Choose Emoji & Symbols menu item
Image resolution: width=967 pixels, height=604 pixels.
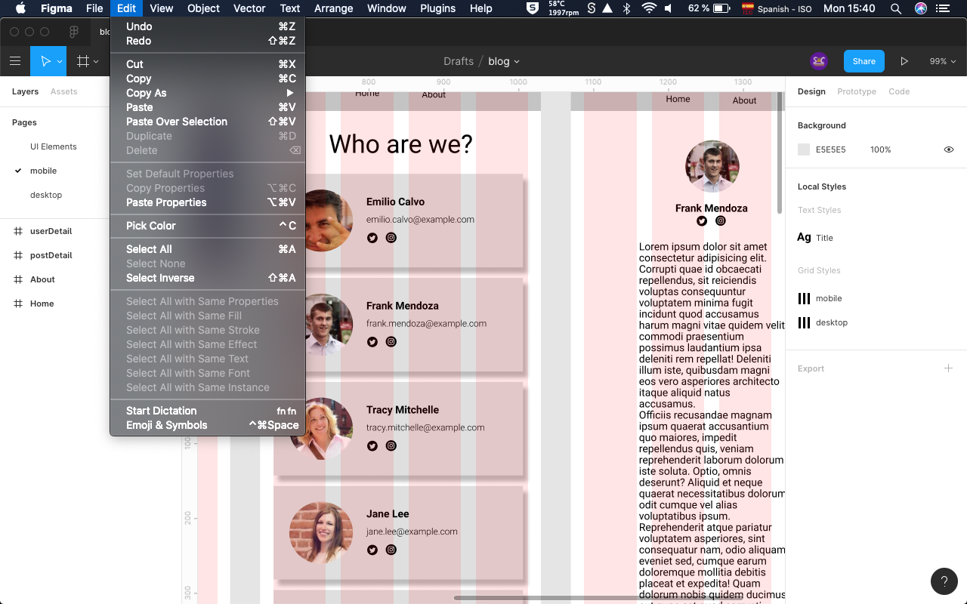click(x=208, y=425)
